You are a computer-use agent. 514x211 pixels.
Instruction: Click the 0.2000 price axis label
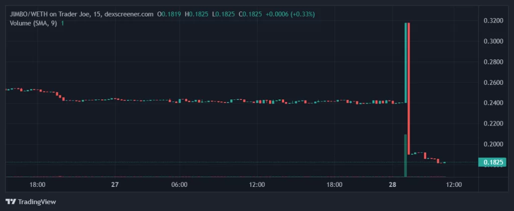494,144
